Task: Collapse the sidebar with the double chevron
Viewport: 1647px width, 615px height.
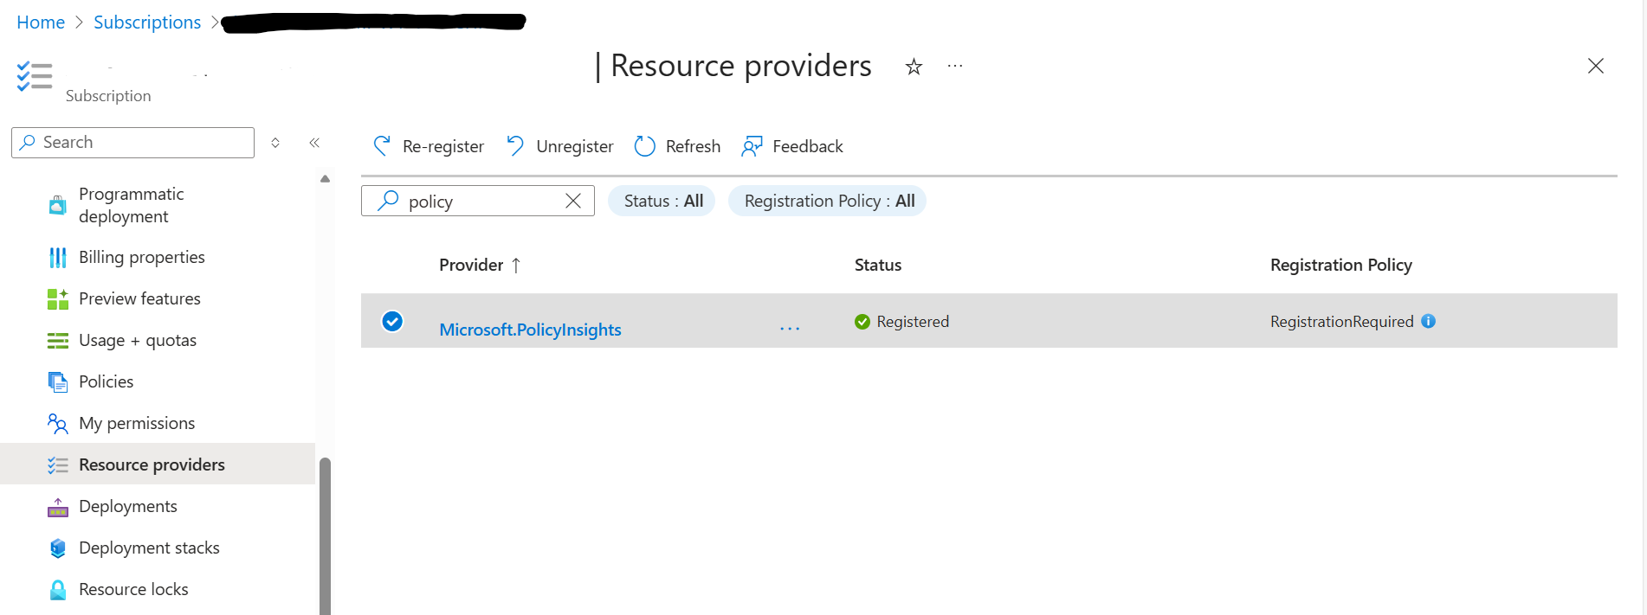Action: (314, 143)
